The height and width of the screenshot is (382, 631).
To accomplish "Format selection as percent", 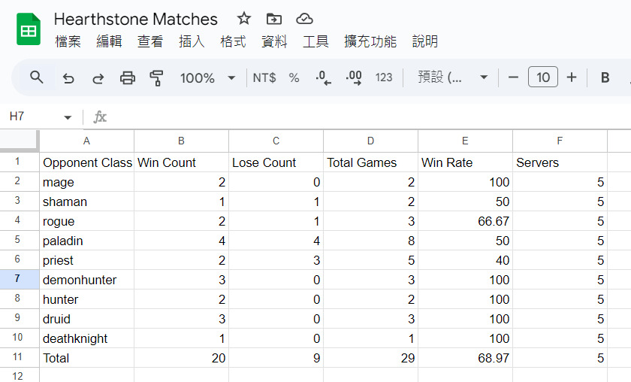I will (x=294, y=77).
